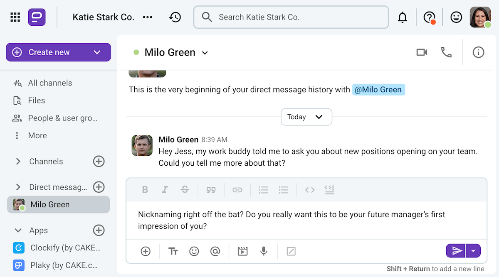The height and width of the screenshot is (277, 499).
Task: Record a voice message in the composer
Action: tap(264, 251)
